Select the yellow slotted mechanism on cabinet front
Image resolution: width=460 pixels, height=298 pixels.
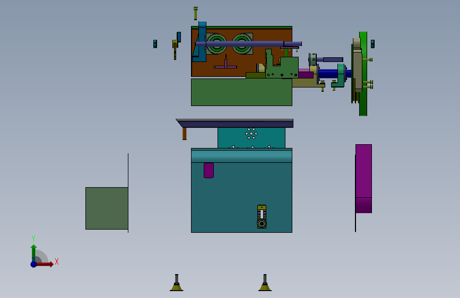click(x=262, y=216)
